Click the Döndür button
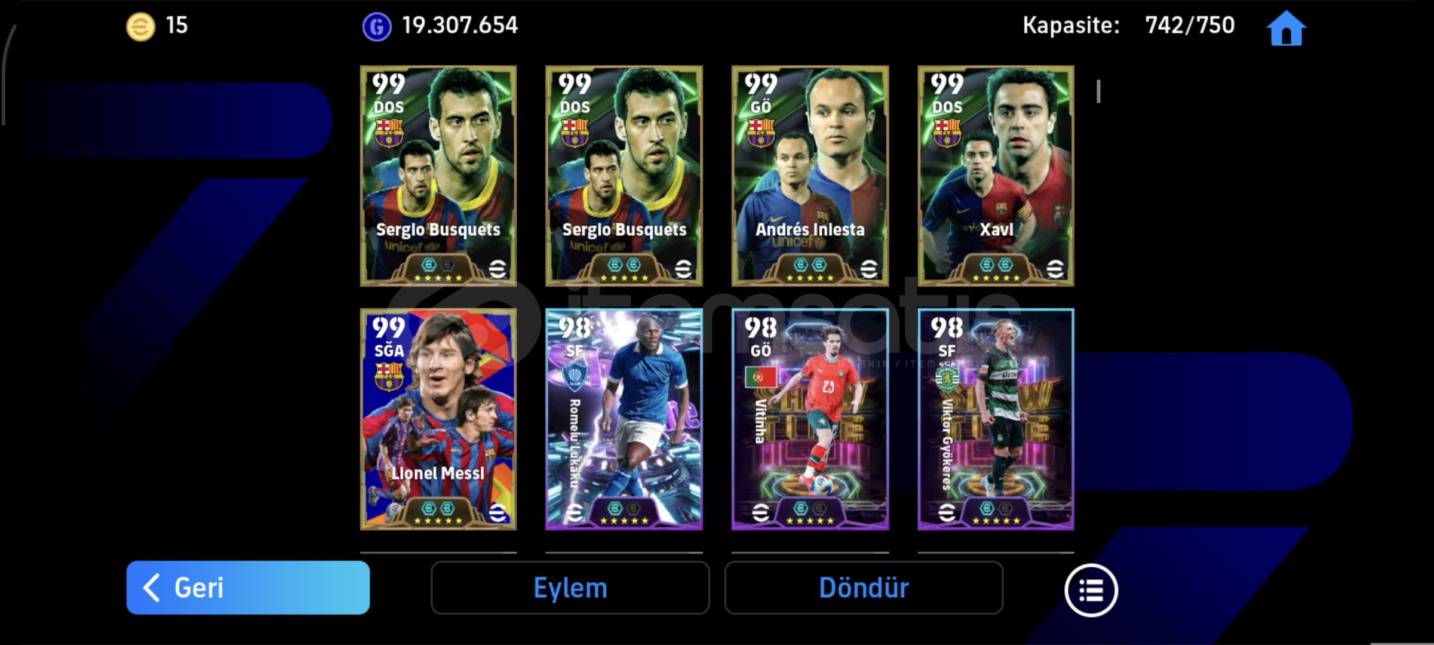Image resolution: width=1434 pixels, height=645 pixels. 864,588
